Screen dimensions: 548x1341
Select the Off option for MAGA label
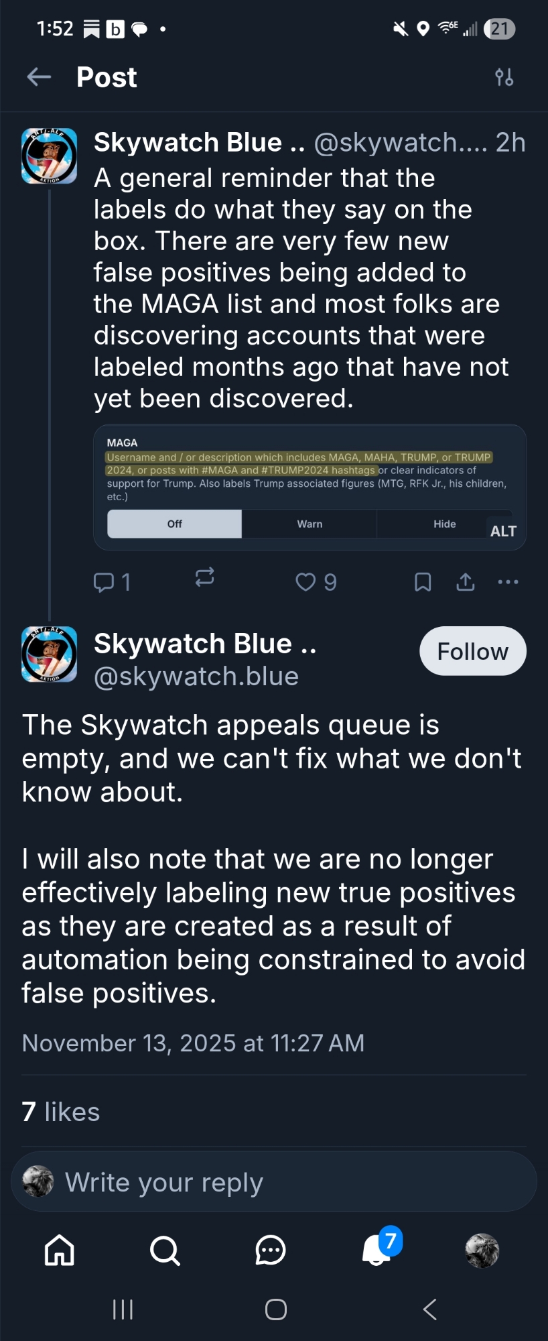(175, 524)
